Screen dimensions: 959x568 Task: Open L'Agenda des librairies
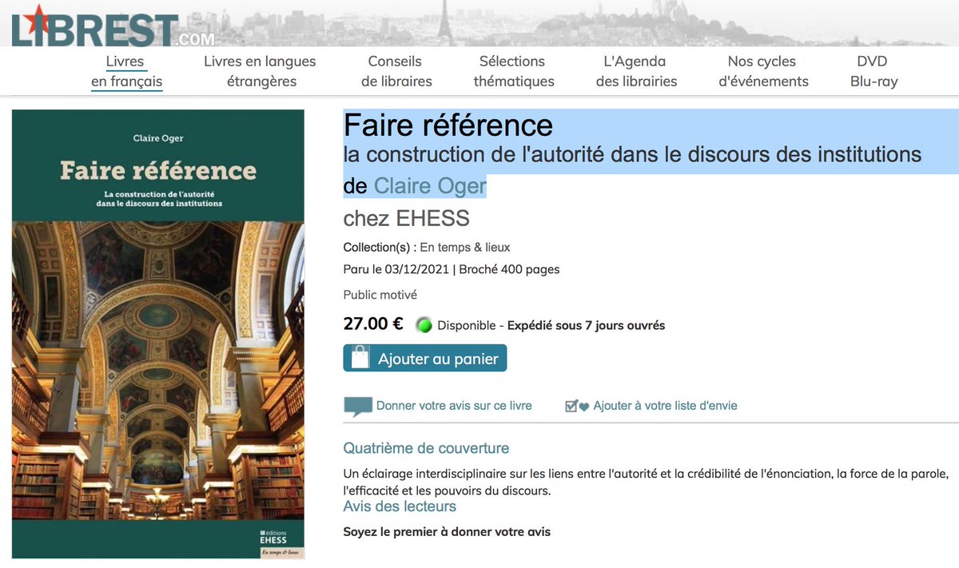tap(636, 71)
